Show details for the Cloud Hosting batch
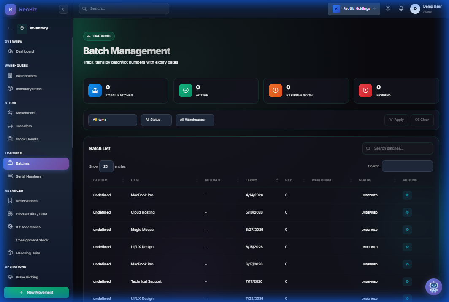The height and width of the screenshot is (302, 449). pos(407,212)
